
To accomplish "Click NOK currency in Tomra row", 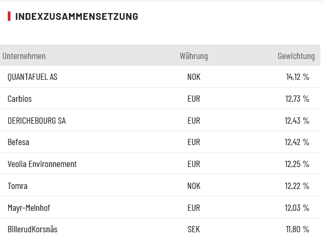I will point(194,186).
